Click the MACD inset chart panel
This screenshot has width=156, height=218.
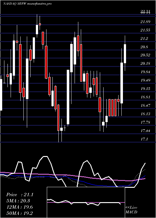tap(86, 202)
